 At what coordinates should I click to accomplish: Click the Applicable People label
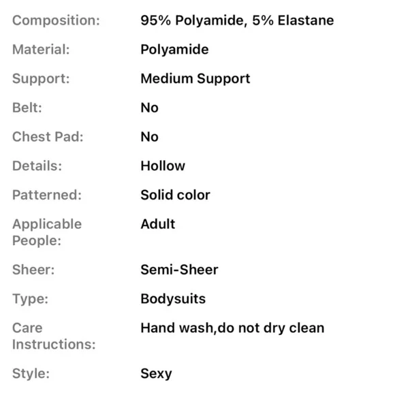pos(47,232)
